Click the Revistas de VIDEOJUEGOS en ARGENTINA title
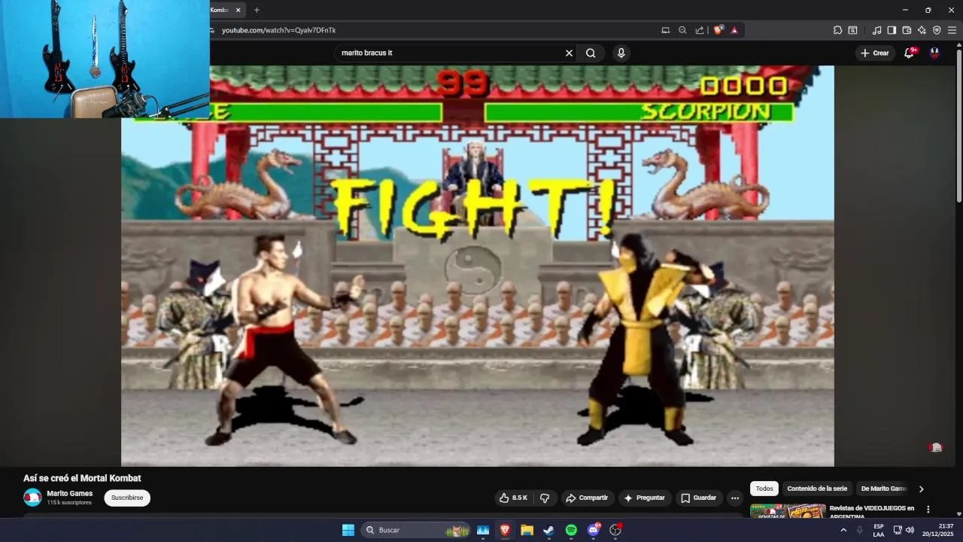Screen dimensions: 963x542 pyautogui.click(x=871, y=512)
